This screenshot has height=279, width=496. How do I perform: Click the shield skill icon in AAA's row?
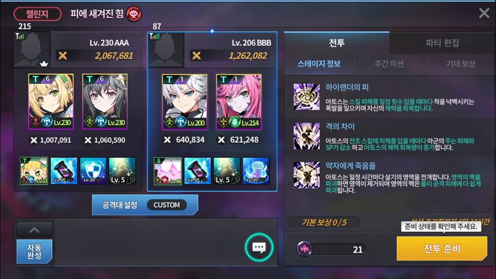coord(93,171)
